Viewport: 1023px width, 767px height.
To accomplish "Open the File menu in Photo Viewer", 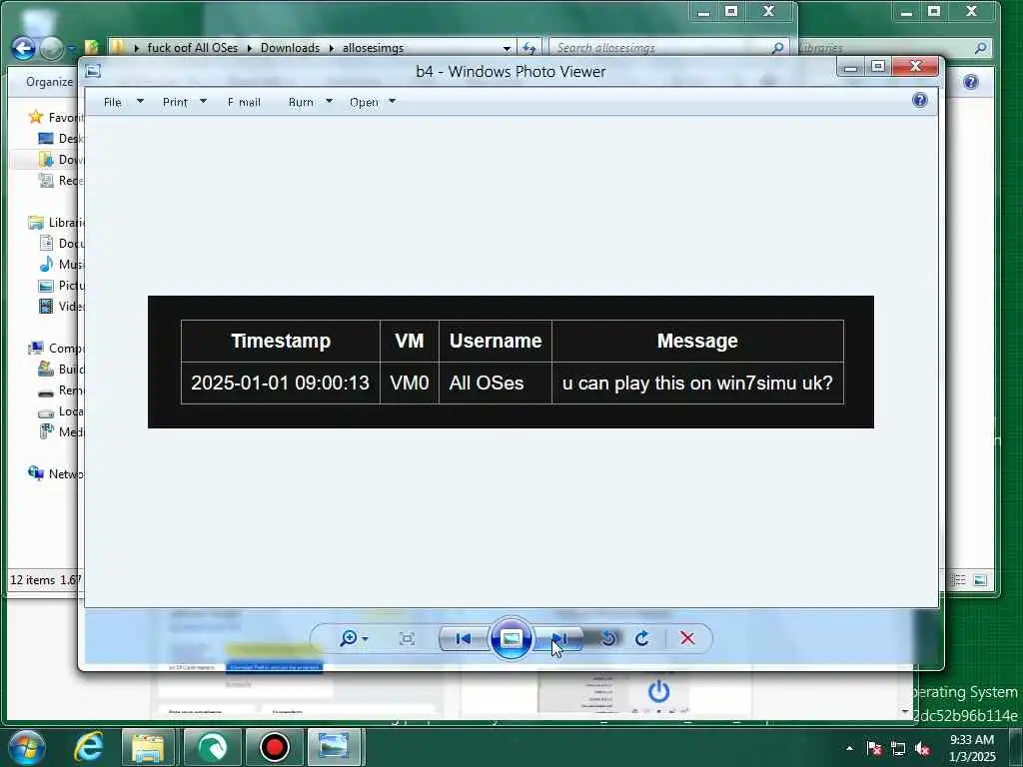I will 112,102.
